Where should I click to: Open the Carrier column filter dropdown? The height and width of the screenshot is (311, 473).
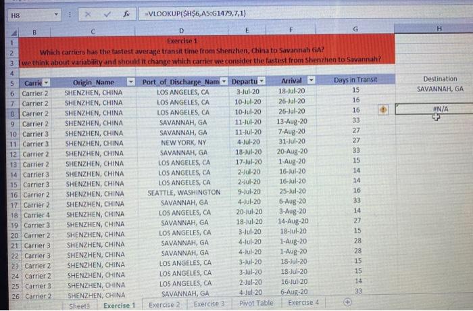point(46,82)
